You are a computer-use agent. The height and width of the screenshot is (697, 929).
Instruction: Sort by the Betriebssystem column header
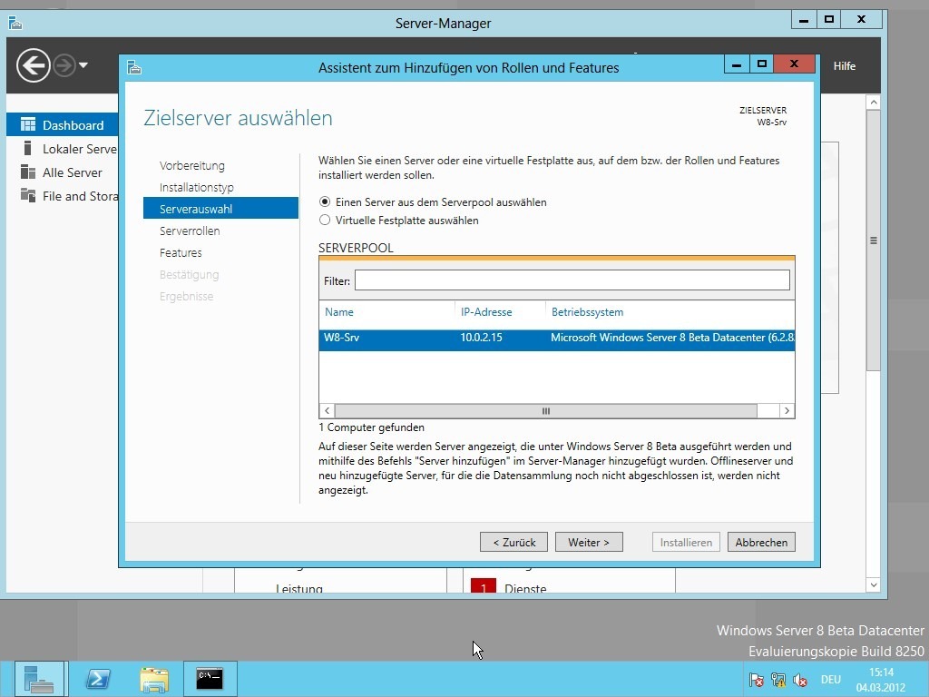click(587, 312)
